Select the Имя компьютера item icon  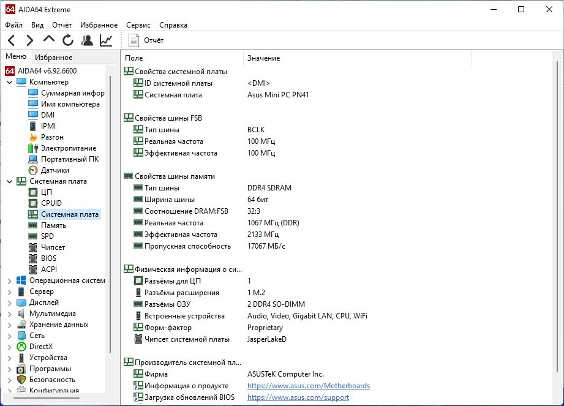[33, 104]
